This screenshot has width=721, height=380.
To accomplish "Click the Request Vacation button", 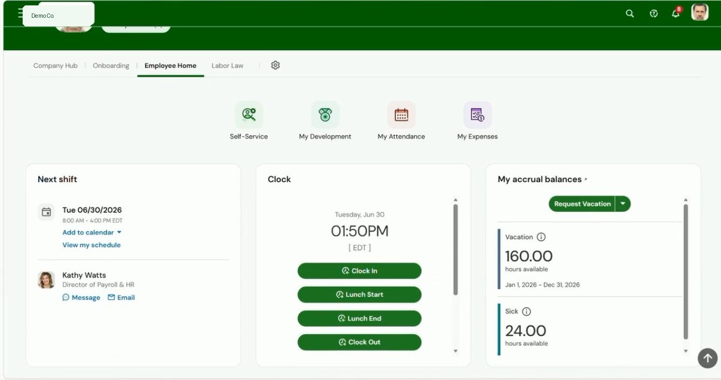I will click(x=582, y=204).
